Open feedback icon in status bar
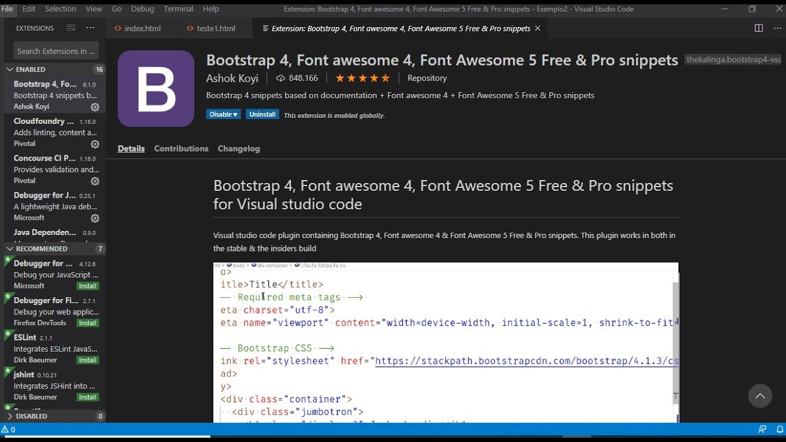The image size is (786, 442). coord(762,429)
